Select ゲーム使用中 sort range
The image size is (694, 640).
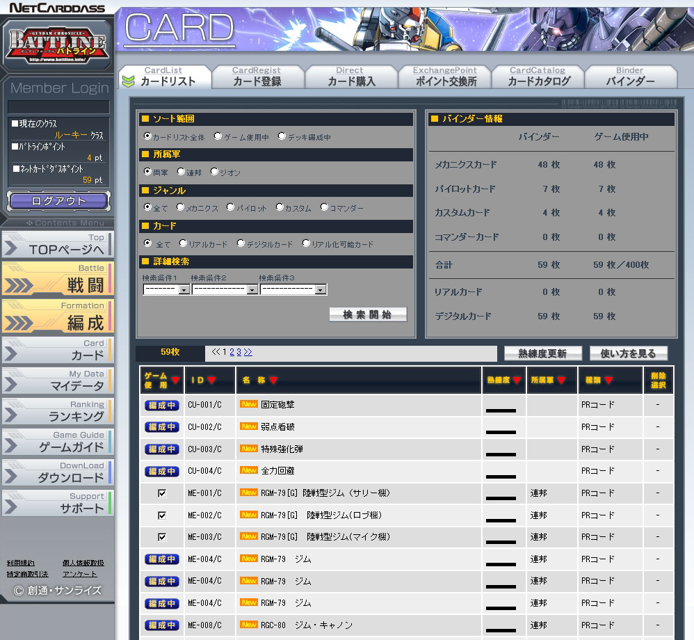tap(218, 136)
